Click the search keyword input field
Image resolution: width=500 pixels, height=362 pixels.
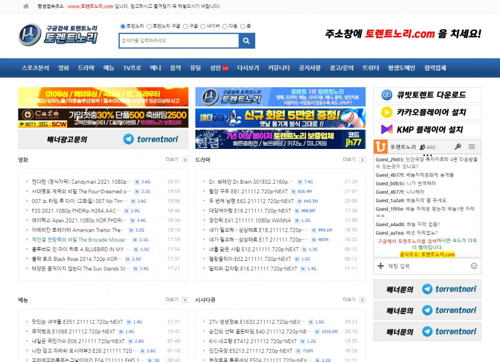[x=178, y=41]
